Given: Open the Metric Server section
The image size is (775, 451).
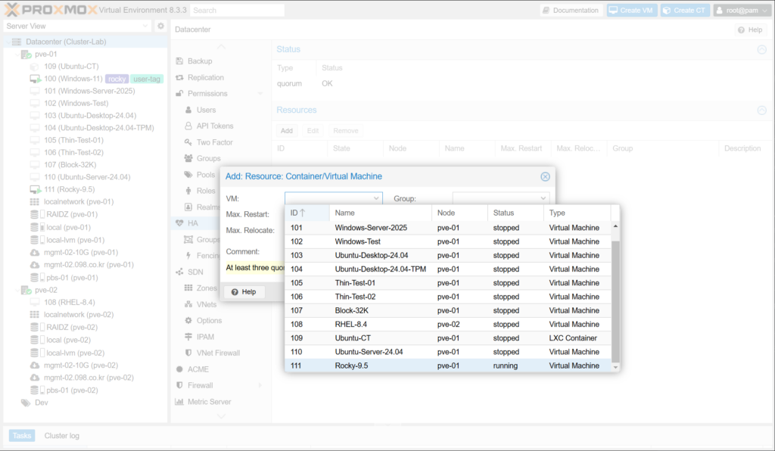Looking at the screenshot, I should 209,402.
